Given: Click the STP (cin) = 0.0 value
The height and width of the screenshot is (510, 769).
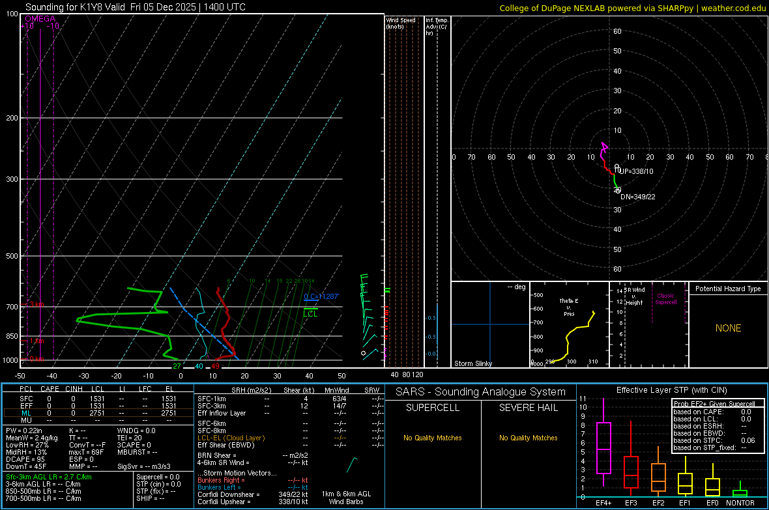Looking at the screenshot, I should click(x=158, y=484).
